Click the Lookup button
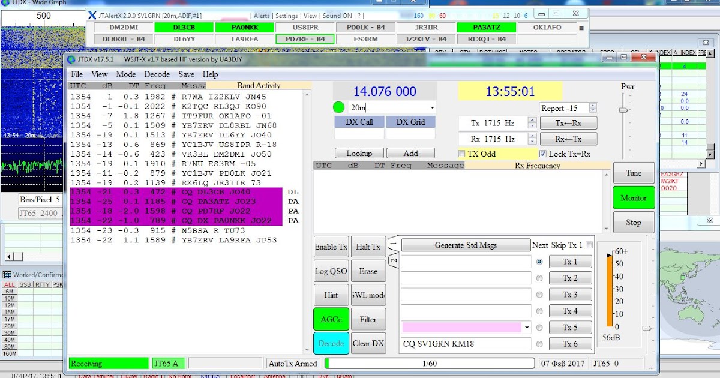This screenshot has width=720, height=378. tap(359, 153)
